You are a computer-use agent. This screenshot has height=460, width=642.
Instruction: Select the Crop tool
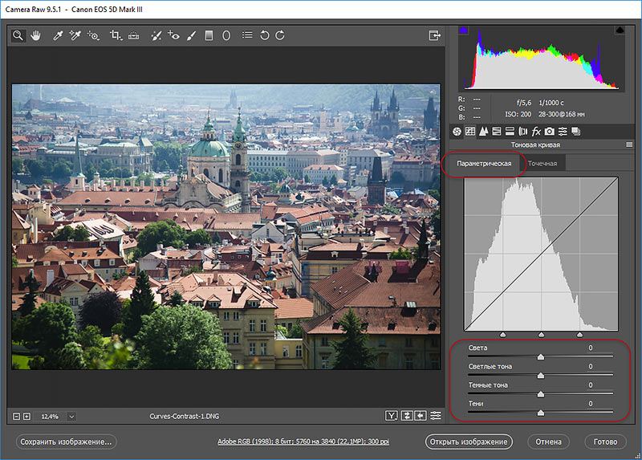(x=116, y=36)
